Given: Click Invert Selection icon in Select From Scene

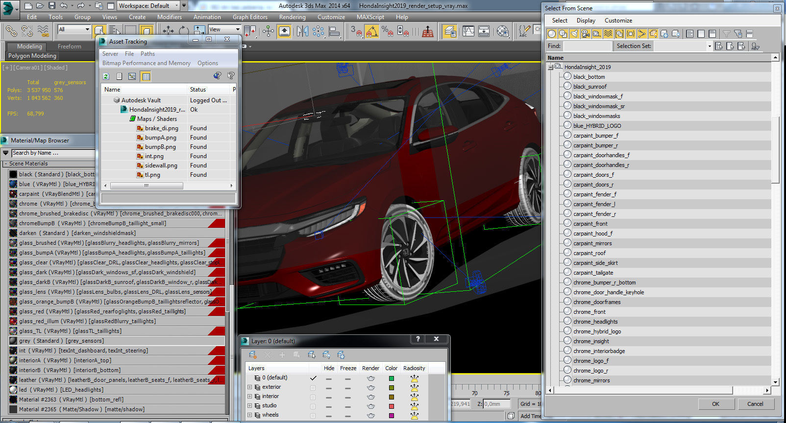Looking at the screenshot, I should [x=712, y=34].
